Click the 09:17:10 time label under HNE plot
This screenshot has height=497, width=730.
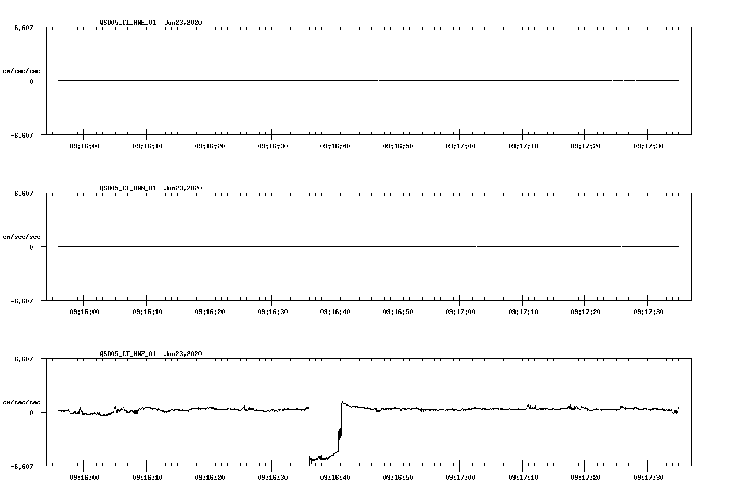click(x=523, y=146)
